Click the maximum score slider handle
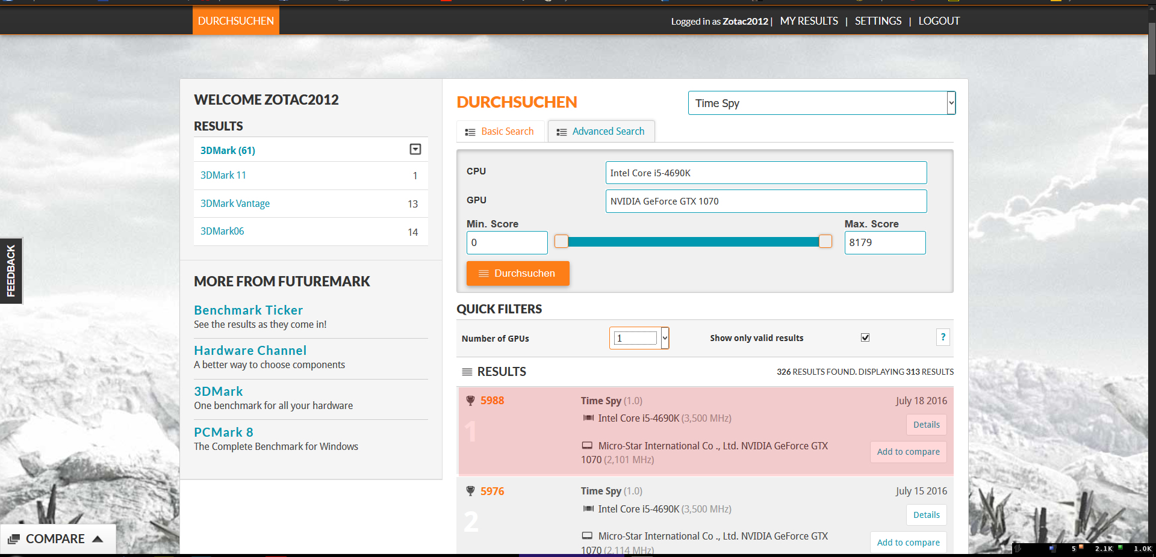The height and width of the screenshot is (557, 1156). point(825,241)
